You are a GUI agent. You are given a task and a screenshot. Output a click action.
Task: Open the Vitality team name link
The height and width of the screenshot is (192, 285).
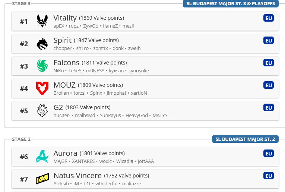[x=65, y=18]
